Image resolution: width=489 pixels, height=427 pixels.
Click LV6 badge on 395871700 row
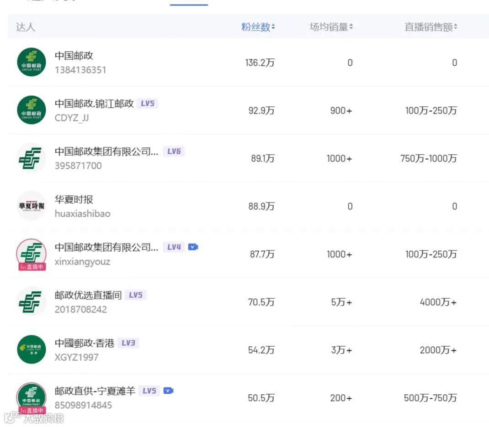[174, 151]
